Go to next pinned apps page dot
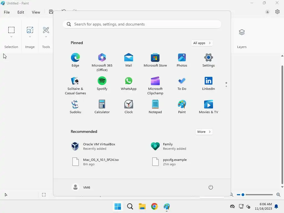The width and height of the screenshot is (284, 213). pyautogui.click(x=226, y=86)
